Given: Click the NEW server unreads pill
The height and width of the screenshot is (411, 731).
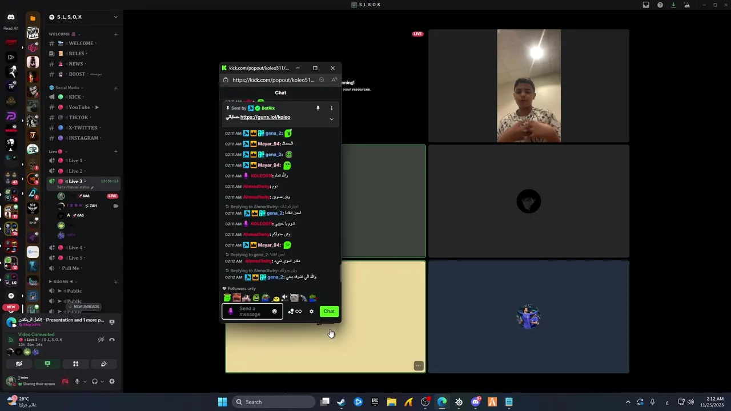Looking at the screenshot, I should pyautogui.click(x=11, y=307).
